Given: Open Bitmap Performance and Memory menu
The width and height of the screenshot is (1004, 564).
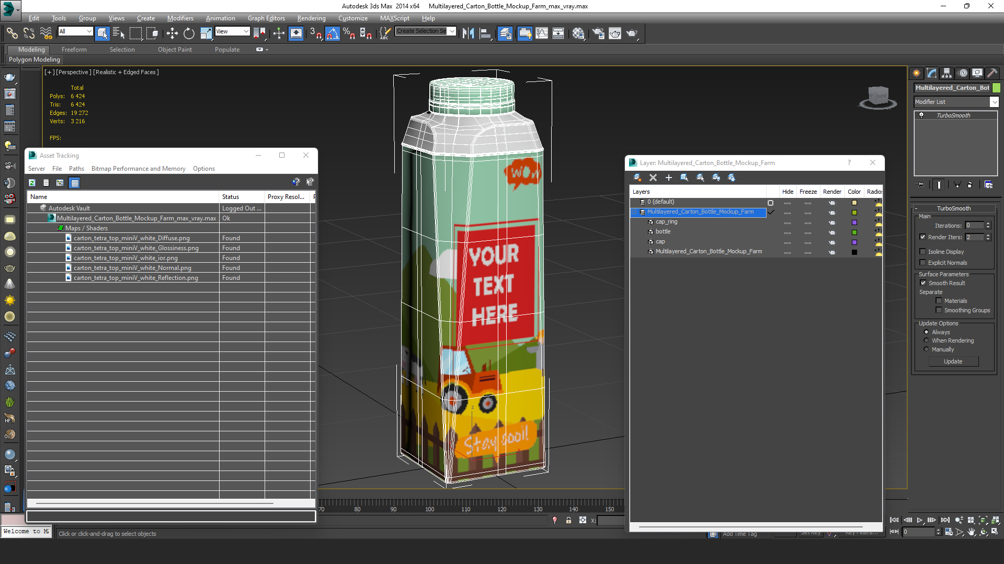Looking at the screenshot, I should [x=138, y=169].
